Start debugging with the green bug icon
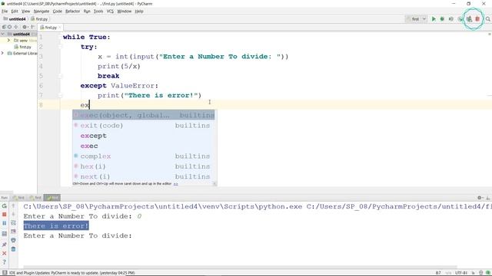 coord(442,19)
